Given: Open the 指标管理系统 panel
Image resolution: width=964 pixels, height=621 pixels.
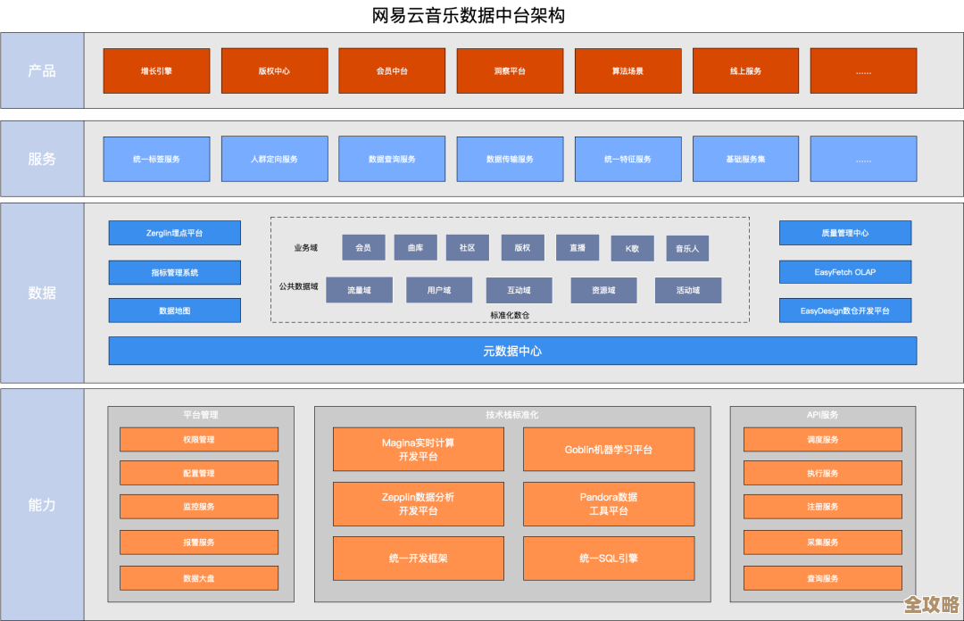Looking at the screenshot, I should tap(174, 272).
